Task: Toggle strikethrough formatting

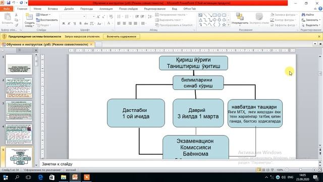Action: pyautogui.click(x=86, y=24)
